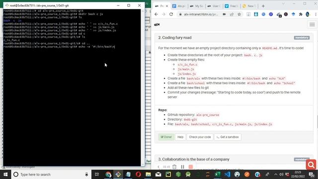This screenshot has height=179, width=318.
Task: Click the alx logo on the page
Action: [157, 24]
